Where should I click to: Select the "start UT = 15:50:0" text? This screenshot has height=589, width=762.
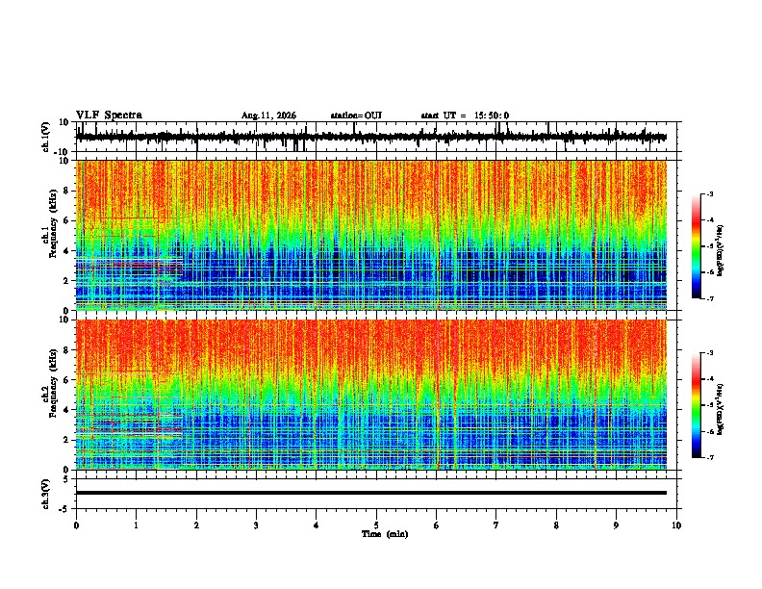click(x=465, y=115)
